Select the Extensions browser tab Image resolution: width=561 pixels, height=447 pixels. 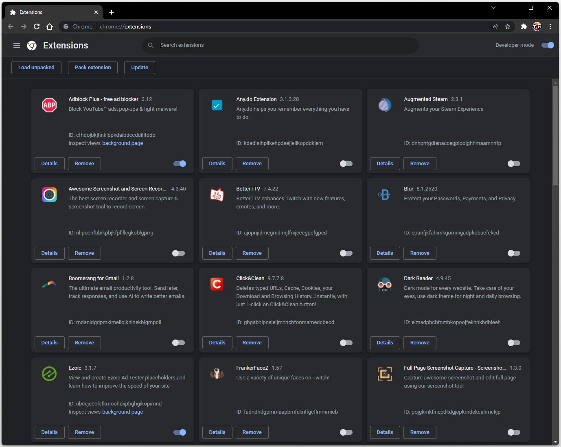pos(53,12)
